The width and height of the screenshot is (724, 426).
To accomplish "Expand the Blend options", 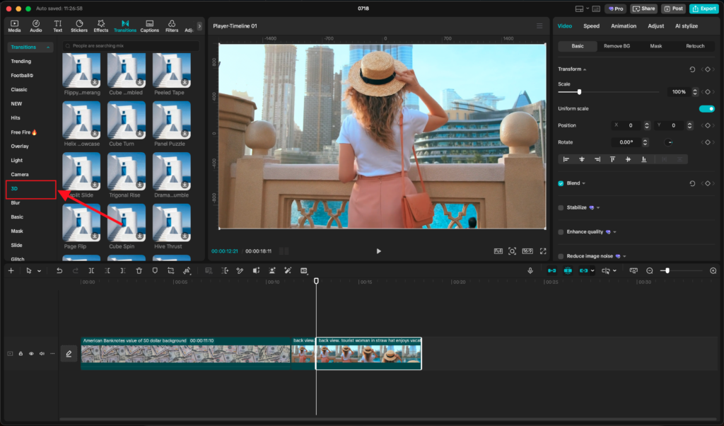I will 583,183.
